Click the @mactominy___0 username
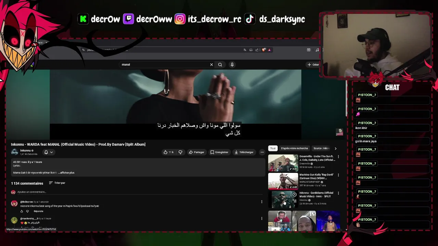Screen dimensions: 438x246 [29, 219]
